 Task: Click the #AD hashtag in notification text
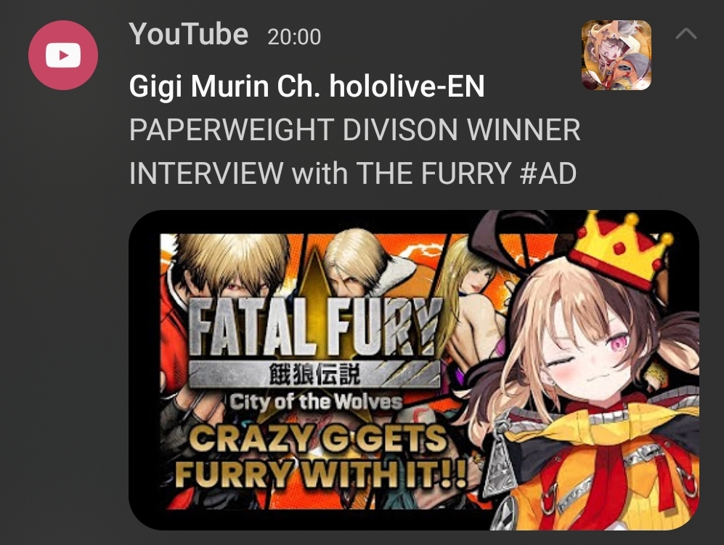[x=548, y=173]
